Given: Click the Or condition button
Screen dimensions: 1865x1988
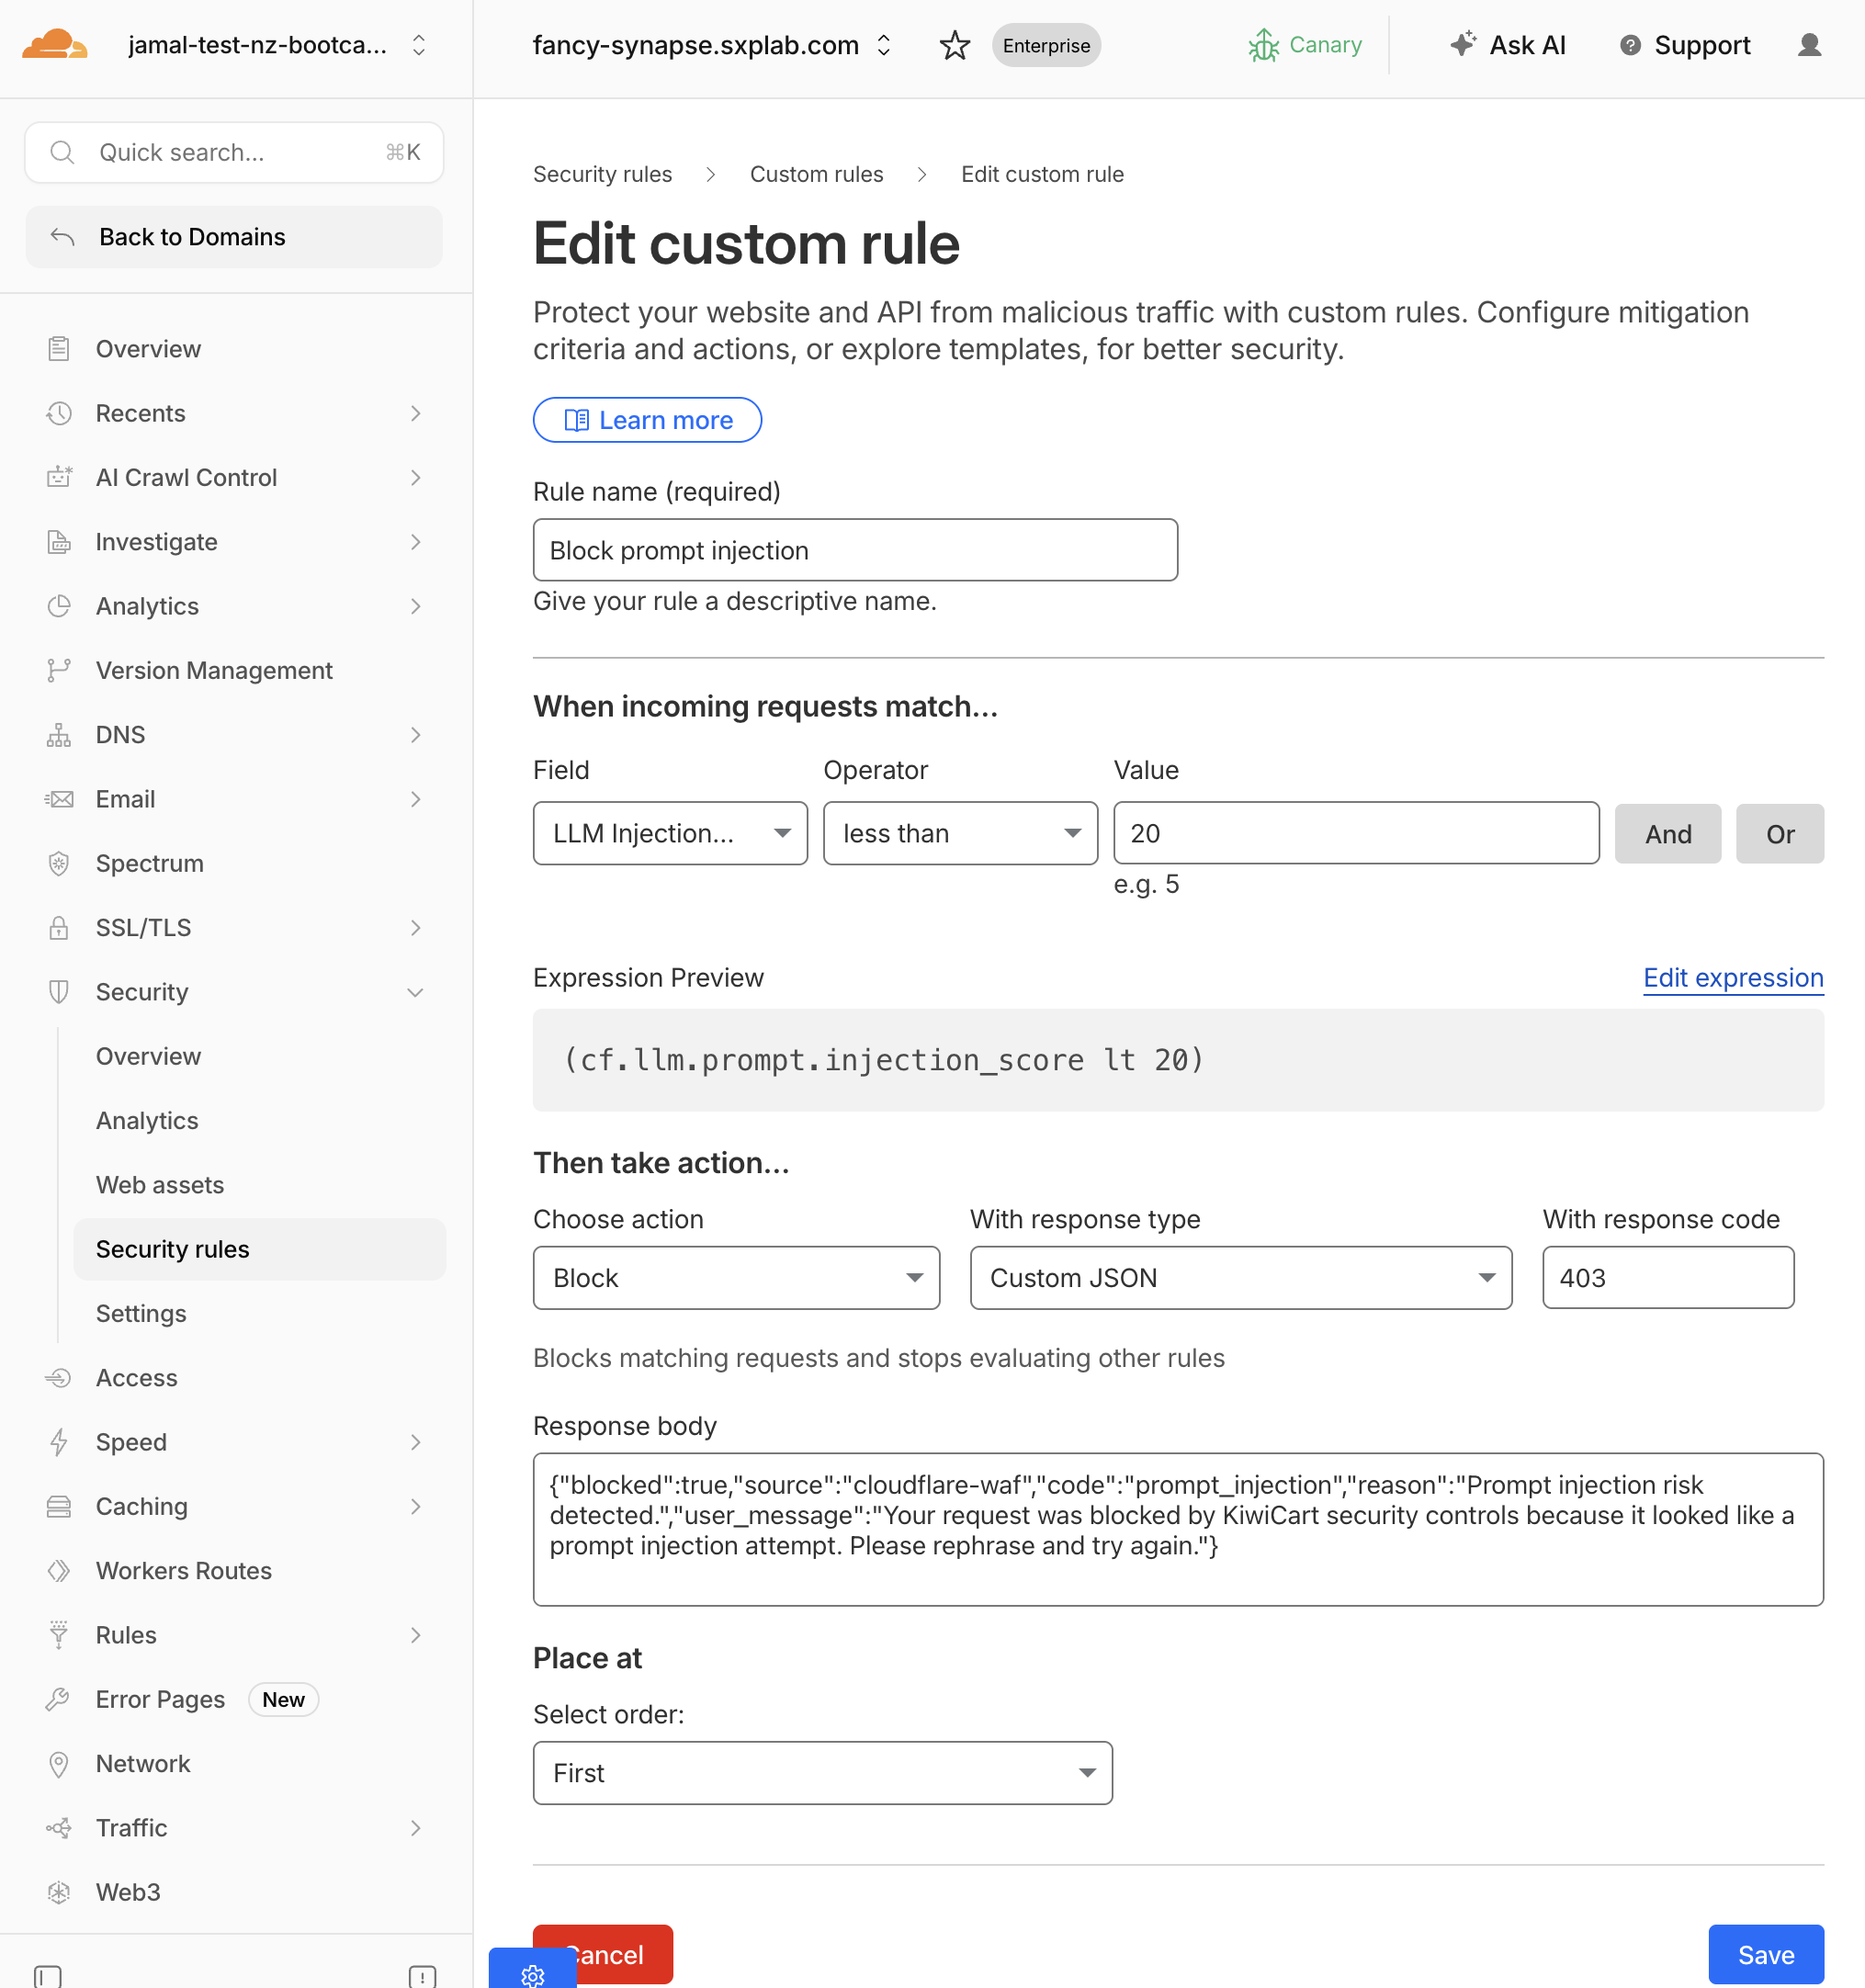Looking at the screenshot, I should (x=1780, y=833).
